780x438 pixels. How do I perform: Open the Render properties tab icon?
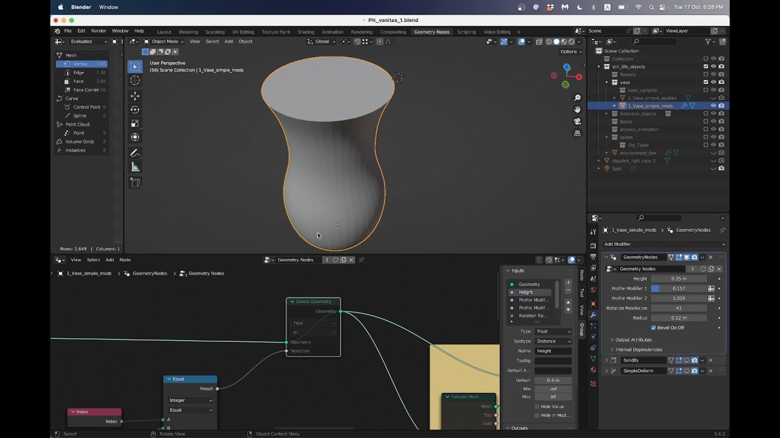[x=593, y=245]
